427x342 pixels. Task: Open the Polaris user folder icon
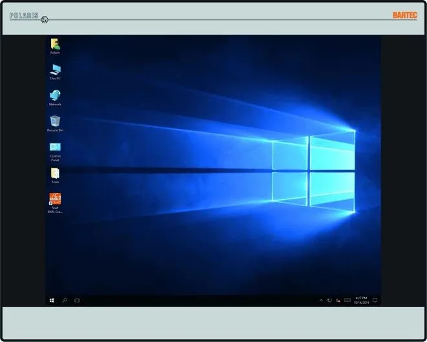coord(55,44)
